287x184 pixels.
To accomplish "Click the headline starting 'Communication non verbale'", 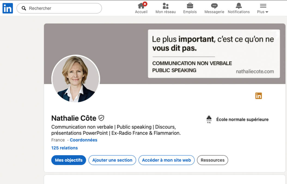I will pyautogui.click(x=116, y=130).
